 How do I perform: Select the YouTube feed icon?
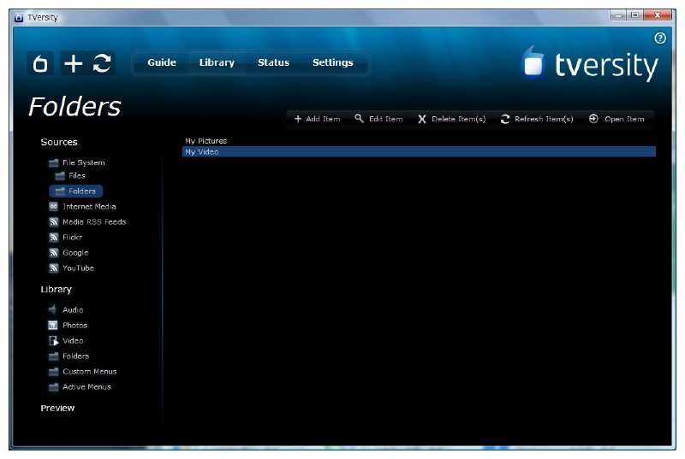pyautogui.click(x=53, y=268)
